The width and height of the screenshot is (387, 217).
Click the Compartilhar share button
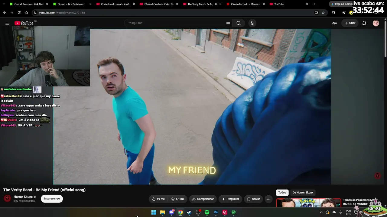coord(203,199)
